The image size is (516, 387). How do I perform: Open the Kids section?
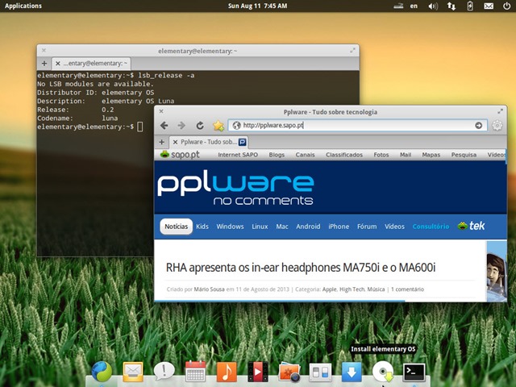pyautogui.click(x=202, y=227)
